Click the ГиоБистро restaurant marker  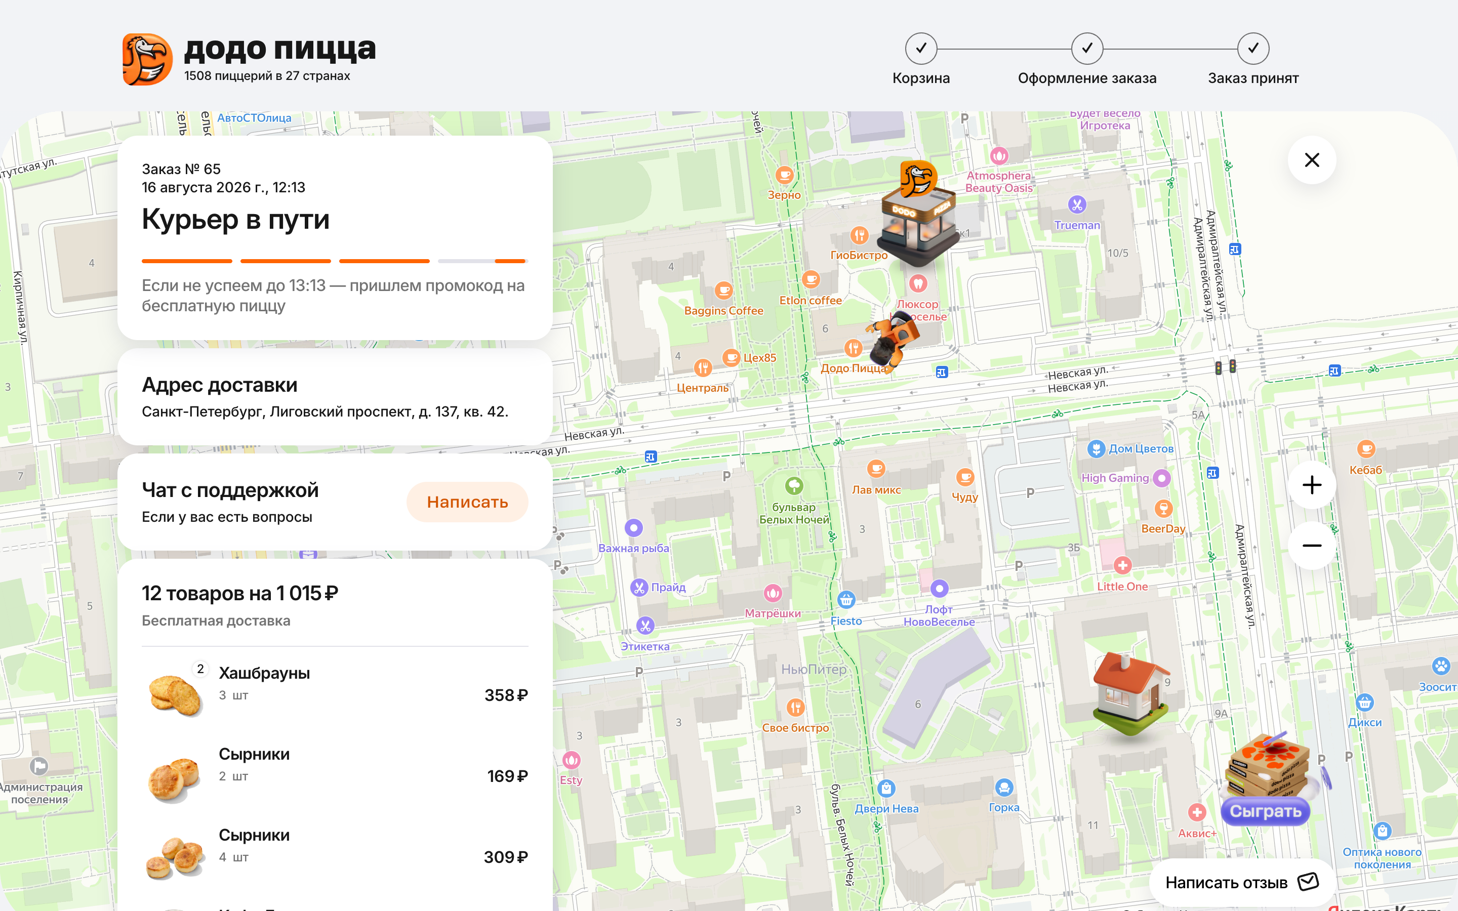point(859,235)
